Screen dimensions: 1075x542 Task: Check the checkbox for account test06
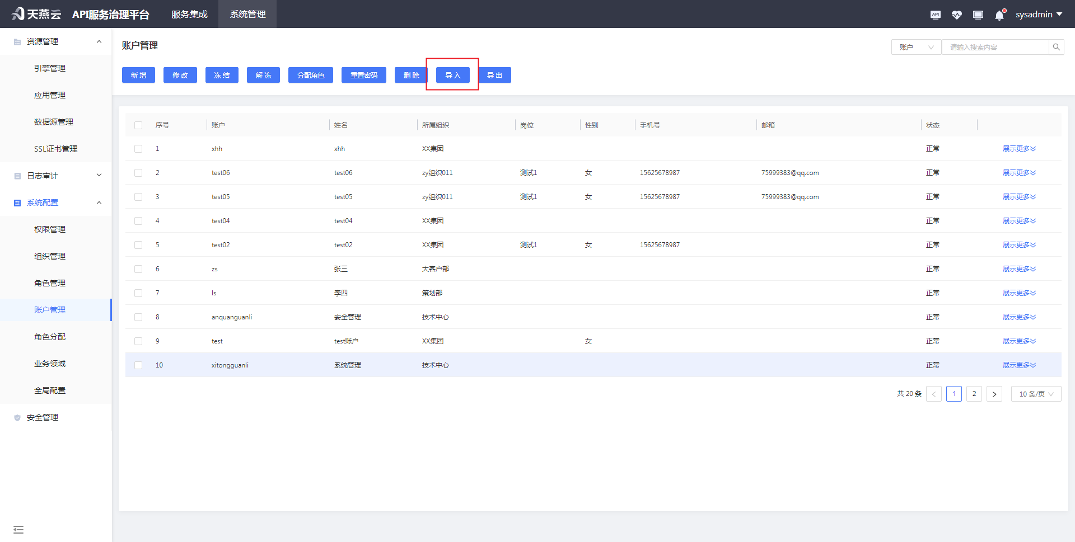pos(138,173)
